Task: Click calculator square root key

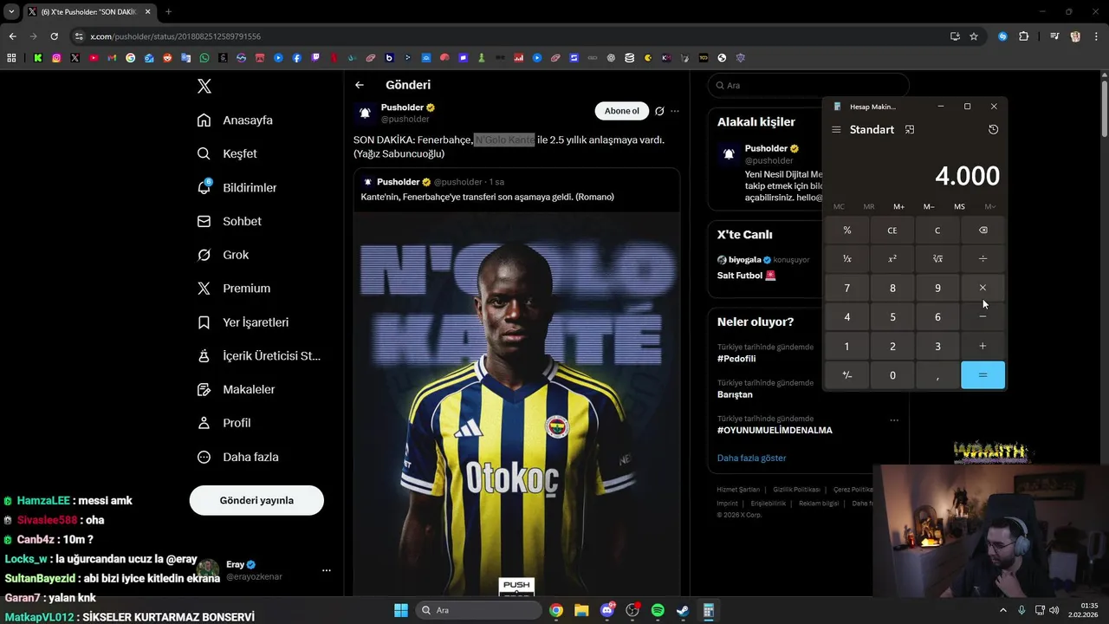Action: click(x=937, y=259)
